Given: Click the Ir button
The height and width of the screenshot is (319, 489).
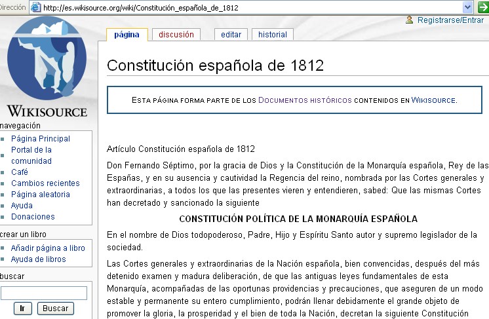Looking at the screenshot, I should click(22, 309).
